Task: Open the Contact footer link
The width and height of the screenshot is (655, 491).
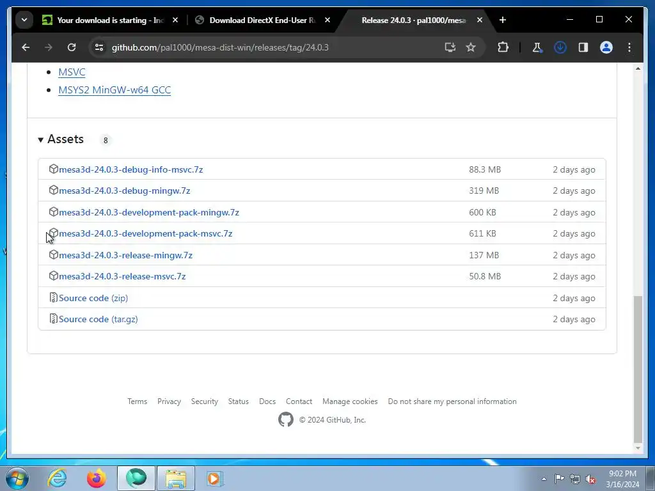Action: (x=299, y=401)
